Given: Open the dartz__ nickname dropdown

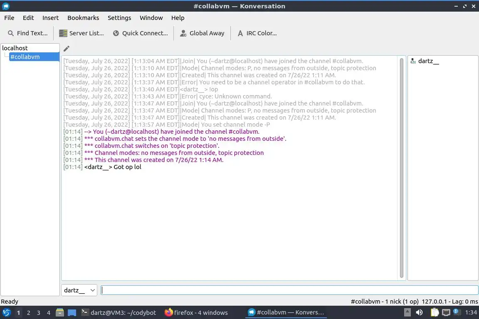Looking at the screenshot, I should (x=79, y=290).
